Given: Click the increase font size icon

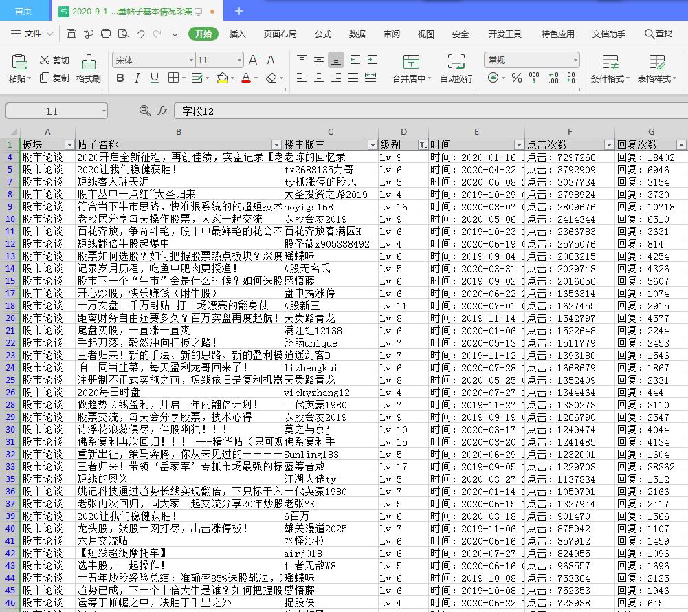Looking at the screenshot, I should click(x=254, y=60).
